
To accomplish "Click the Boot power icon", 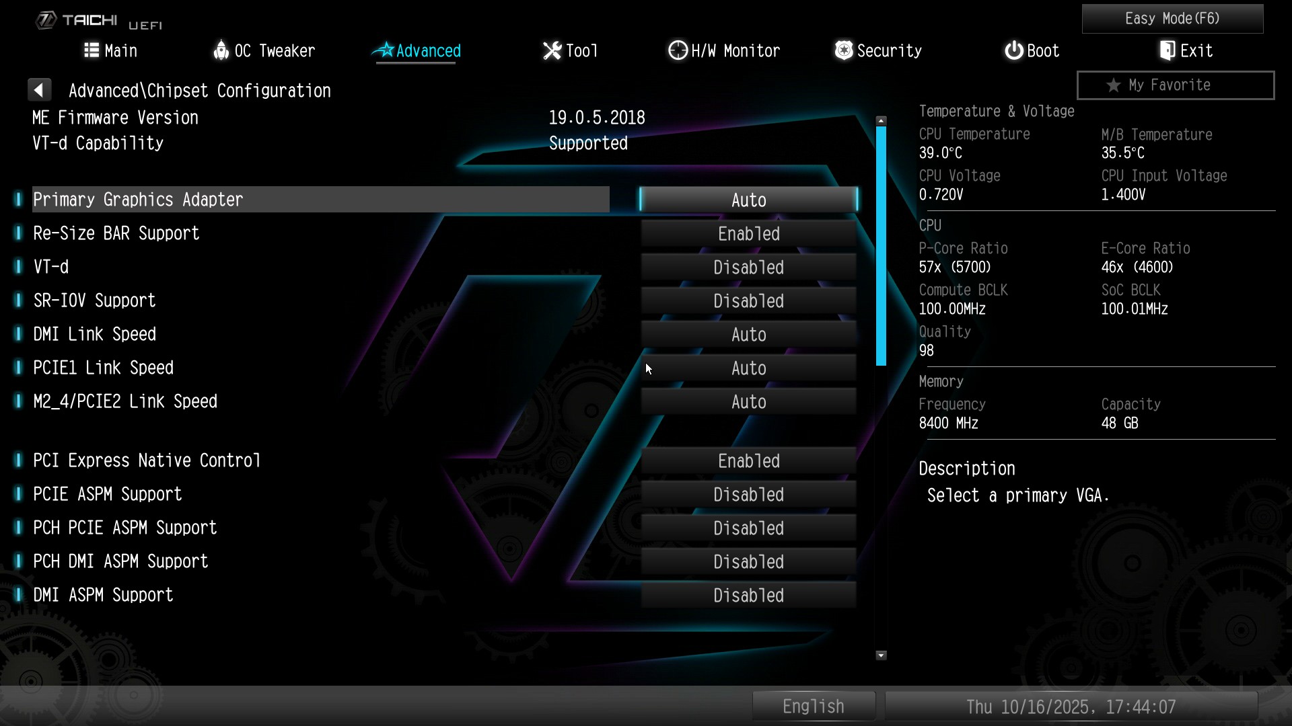I will click(x=1013, y=50).
